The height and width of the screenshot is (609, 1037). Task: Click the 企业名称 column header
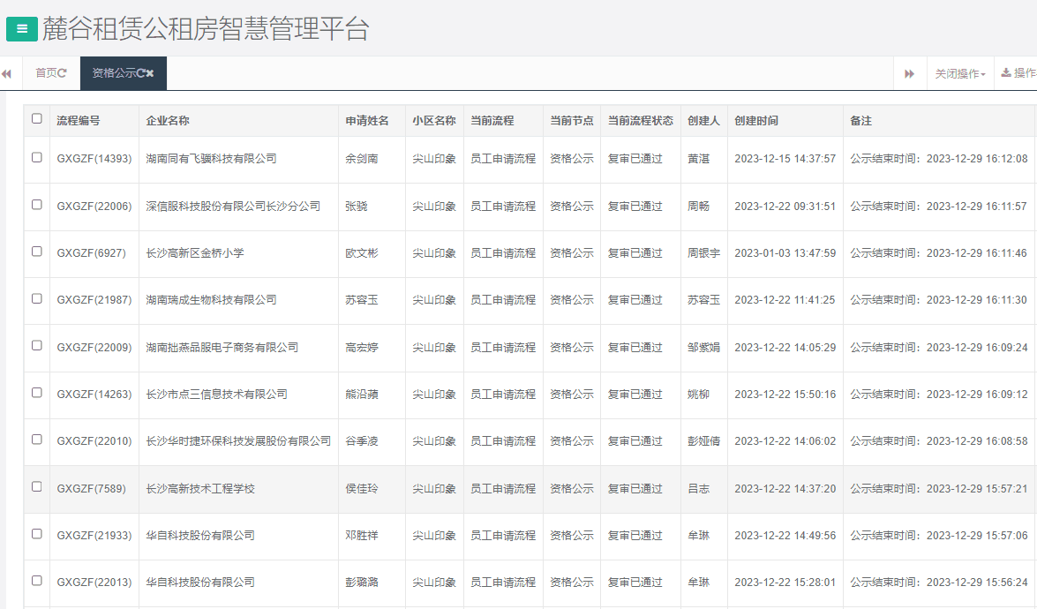pos(168,120)
